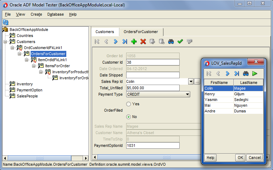Collapse the ItemOrdIdFkLink1 tree node
The width and height of the screenshot is (273, 170).
(x=26, y=60)
